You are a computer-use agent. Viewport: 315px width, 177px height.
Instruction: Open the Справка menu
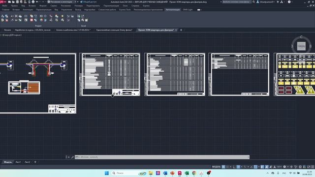(135, 6)
